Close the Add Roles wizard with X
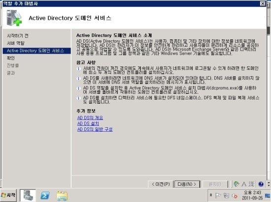 [x=263, y=3]
